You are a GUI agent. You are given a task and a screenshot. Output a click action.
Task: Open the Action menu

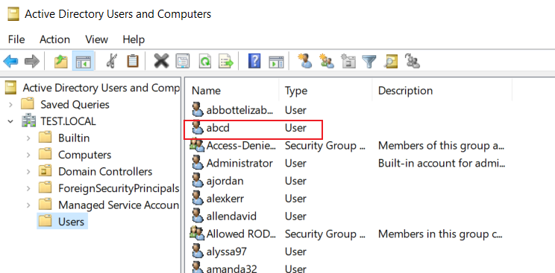[54, 39]
